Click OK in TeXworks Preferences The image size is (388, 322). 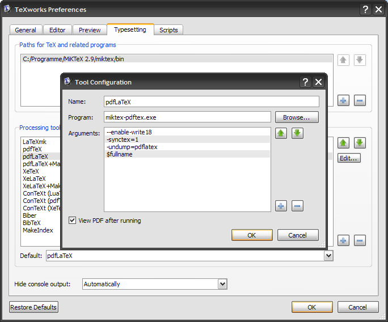point(312,307)
